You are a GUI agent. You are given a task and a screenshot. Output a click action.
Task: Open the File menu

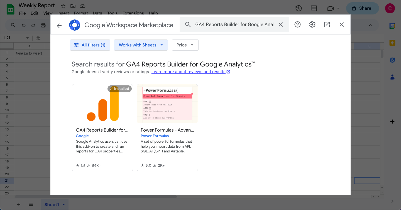22,13
